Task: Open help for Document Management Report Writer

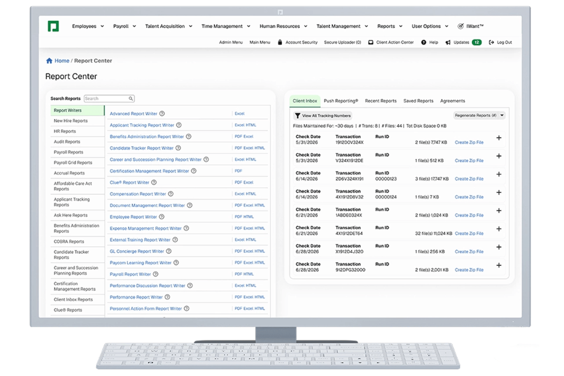Action: pyautogui.click(x=189, y=205)
